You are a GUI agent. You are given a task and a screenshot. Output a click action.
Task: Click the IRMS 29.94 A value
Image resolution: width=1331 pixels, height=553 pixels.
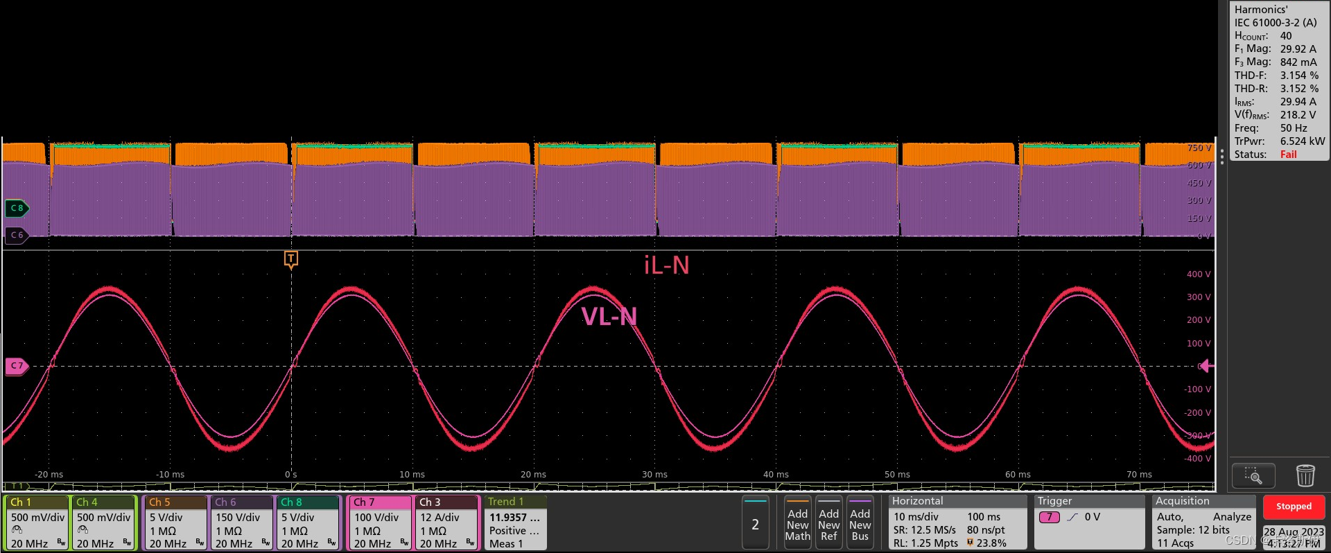[x=1298, y=102]
